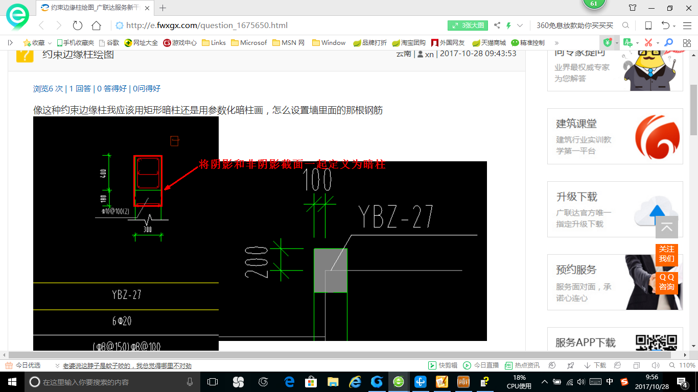Click the blue magnifier extension icon
Image resolution: width=698 pixels, height=392 pixels.
668,43
